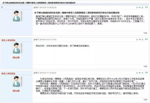150x103 pixels.
Task: Click 发言人单位回应 label on post 2
Action: point(8,40)
